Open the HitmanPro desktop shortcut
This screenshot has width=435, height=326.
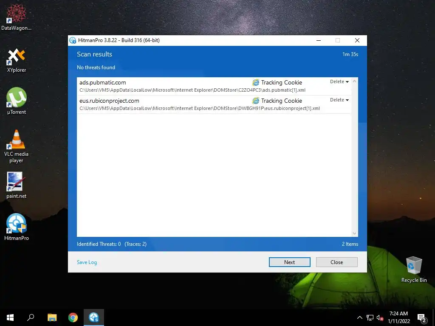pos(16,227)
